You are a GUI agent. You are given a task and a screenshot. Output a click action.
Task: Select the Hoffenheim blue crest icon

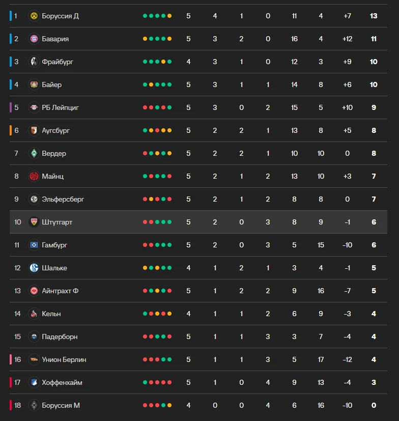coord(34,382)
